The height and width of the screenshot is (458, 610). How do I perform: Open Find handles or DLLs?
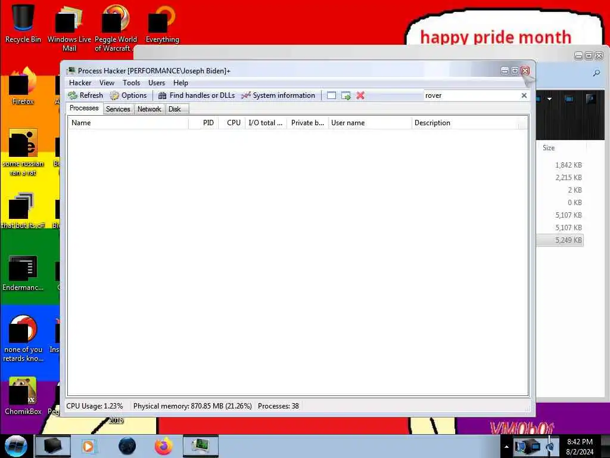pyautogui.click(x=197, y=95)
